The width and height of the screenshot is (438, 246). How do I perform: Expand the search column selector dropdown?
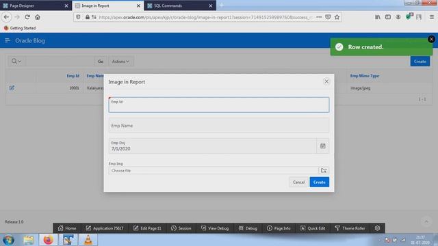pos(16,61)
